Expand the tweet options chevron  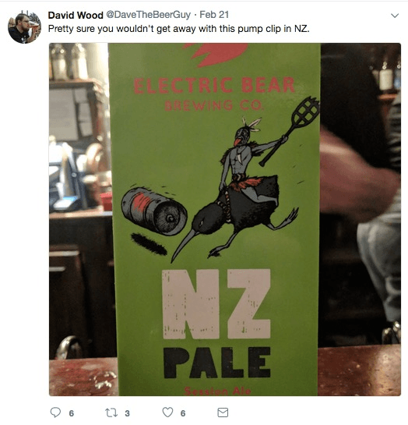pyautogui.click(x=395, y=16)
